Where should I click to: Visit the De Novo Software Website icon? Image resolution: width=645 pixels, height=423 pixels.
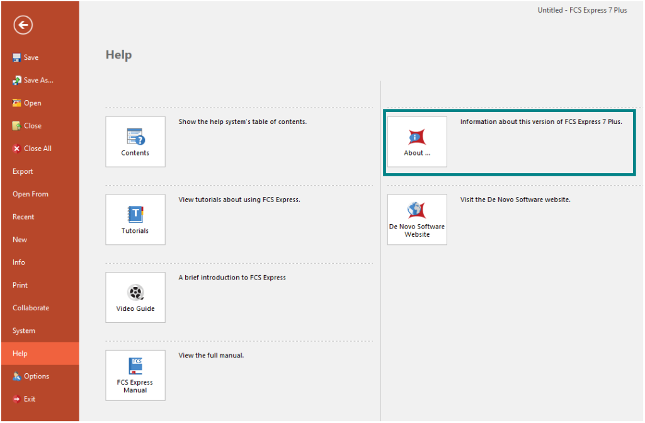click(x=416, y=219)
